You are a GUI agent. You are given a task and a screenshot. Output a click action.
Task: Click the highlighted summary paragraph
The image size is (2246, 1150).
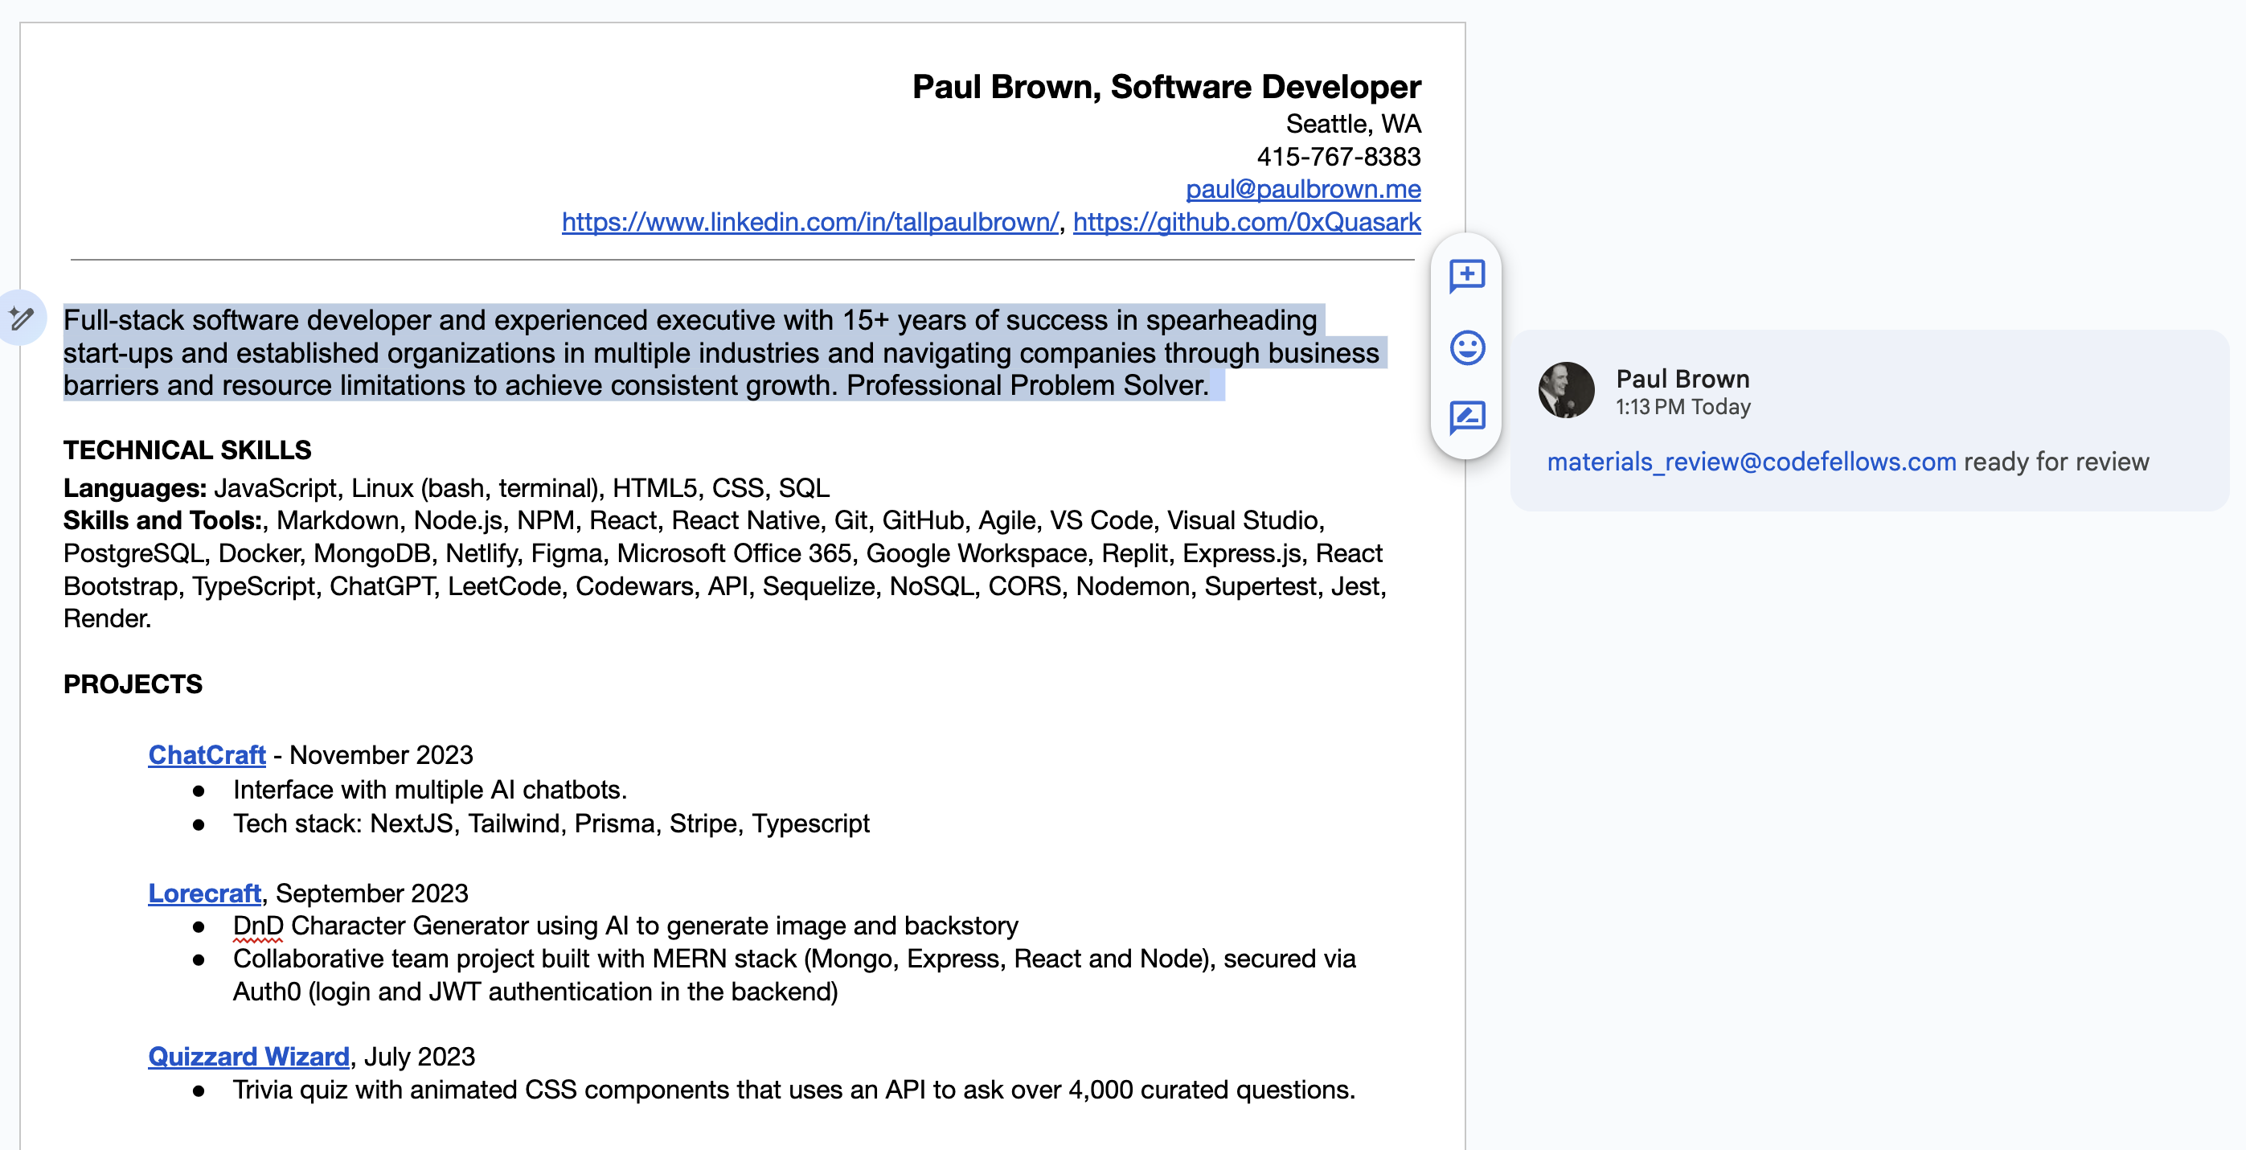click(698, 353)
